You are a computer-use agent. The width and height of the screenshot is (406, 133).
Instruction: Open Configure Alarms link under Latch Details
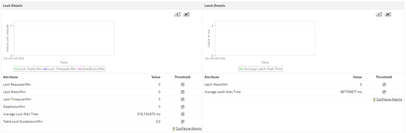(389, 99)
